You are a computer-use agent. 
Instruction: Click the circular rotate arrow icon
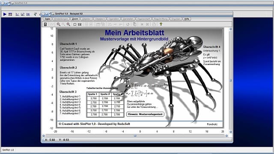128,24
